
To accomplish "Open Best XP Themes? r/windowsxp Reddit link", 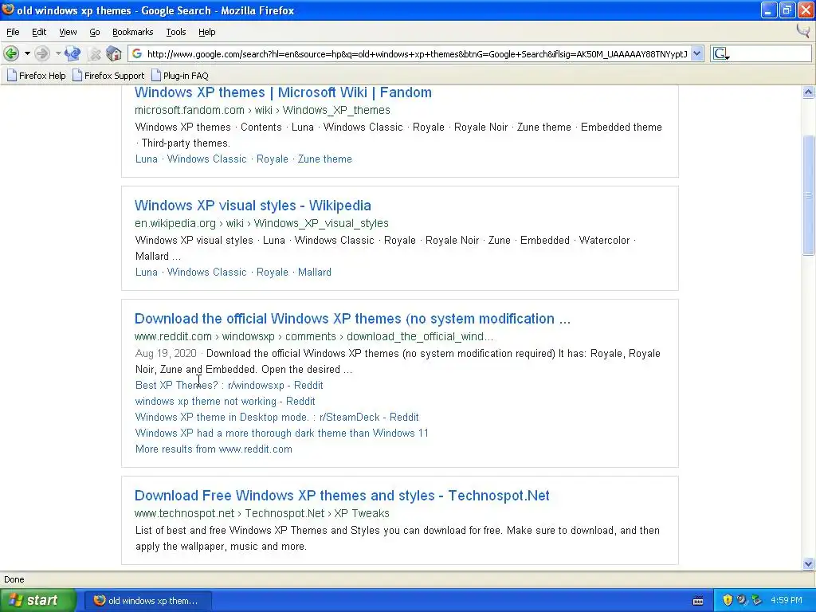I will coord(229,386).
